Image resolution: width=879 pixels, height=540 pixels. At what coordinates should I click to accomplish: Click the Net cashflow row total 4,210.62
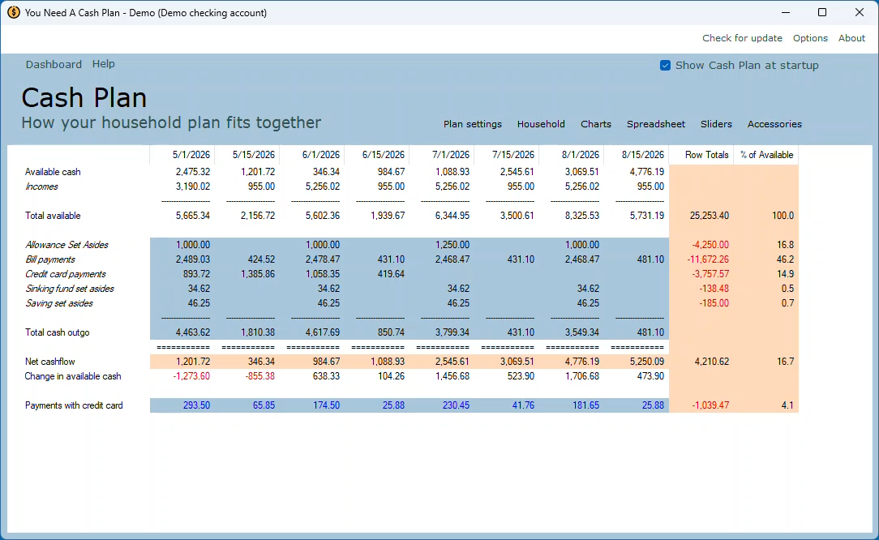713,361
